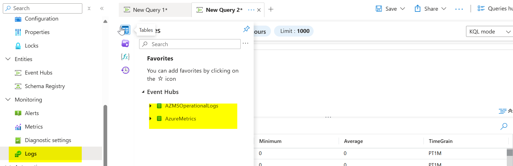Collapse the query editor chevrons
Viewport: 513px width, 166px height.
coord(510,111)
